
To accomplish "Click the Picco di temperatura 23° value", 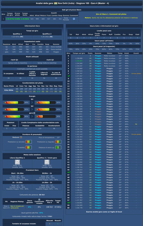I will point(58,138).
